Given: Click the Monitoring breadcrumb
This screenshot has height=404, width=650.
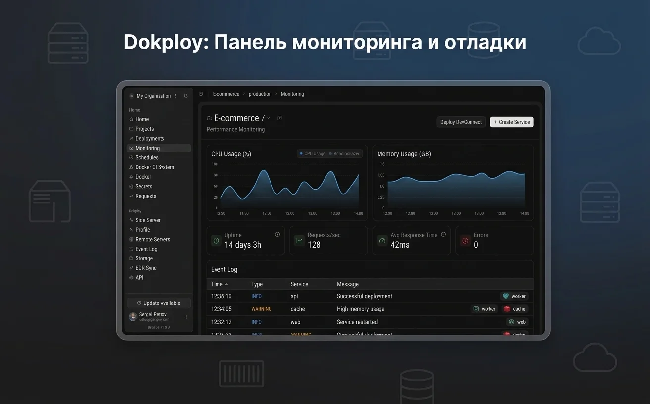Looking at the screenshot, I should [x=292, y=94].
